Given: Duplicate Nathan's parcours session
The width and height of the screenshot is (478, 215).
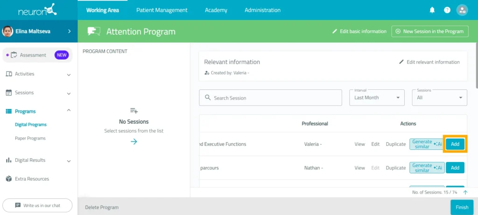Looking at the screenshot, I should 396,168.
